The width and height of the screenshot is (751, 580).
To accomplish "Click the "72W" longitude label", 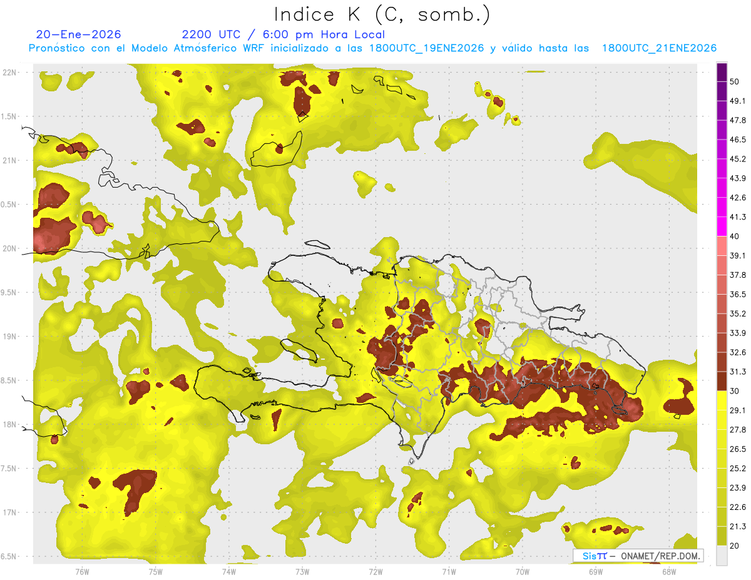I will (x=375, y=571).
